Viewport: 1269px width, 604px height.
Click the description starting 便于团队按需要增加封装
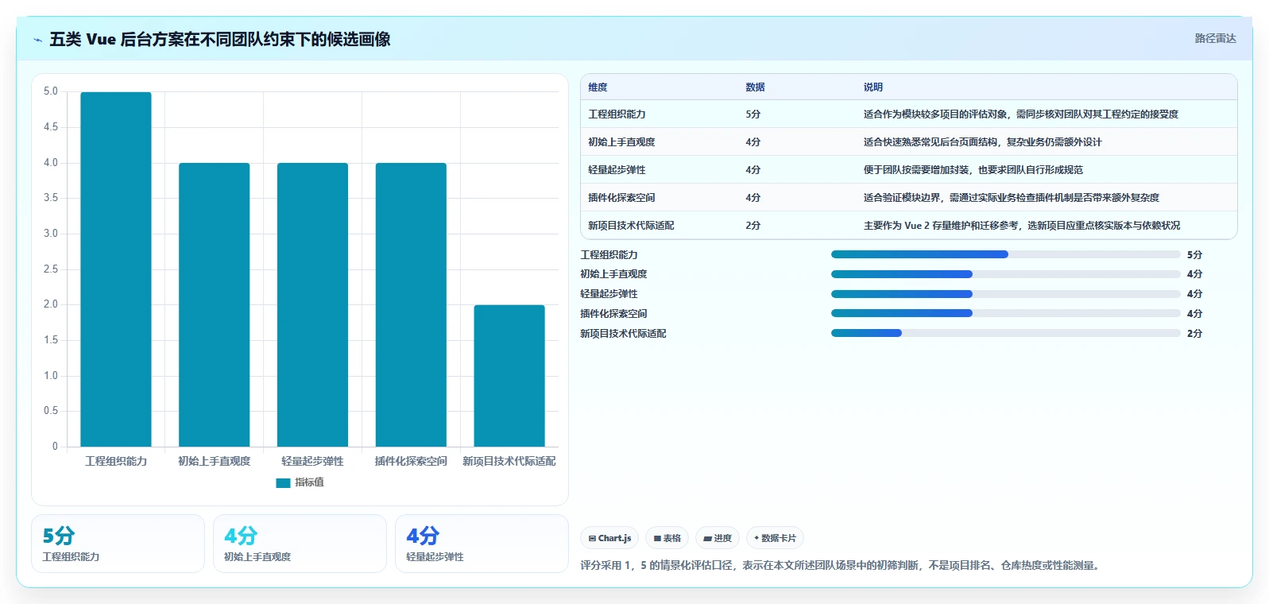(x=973, y=170)
